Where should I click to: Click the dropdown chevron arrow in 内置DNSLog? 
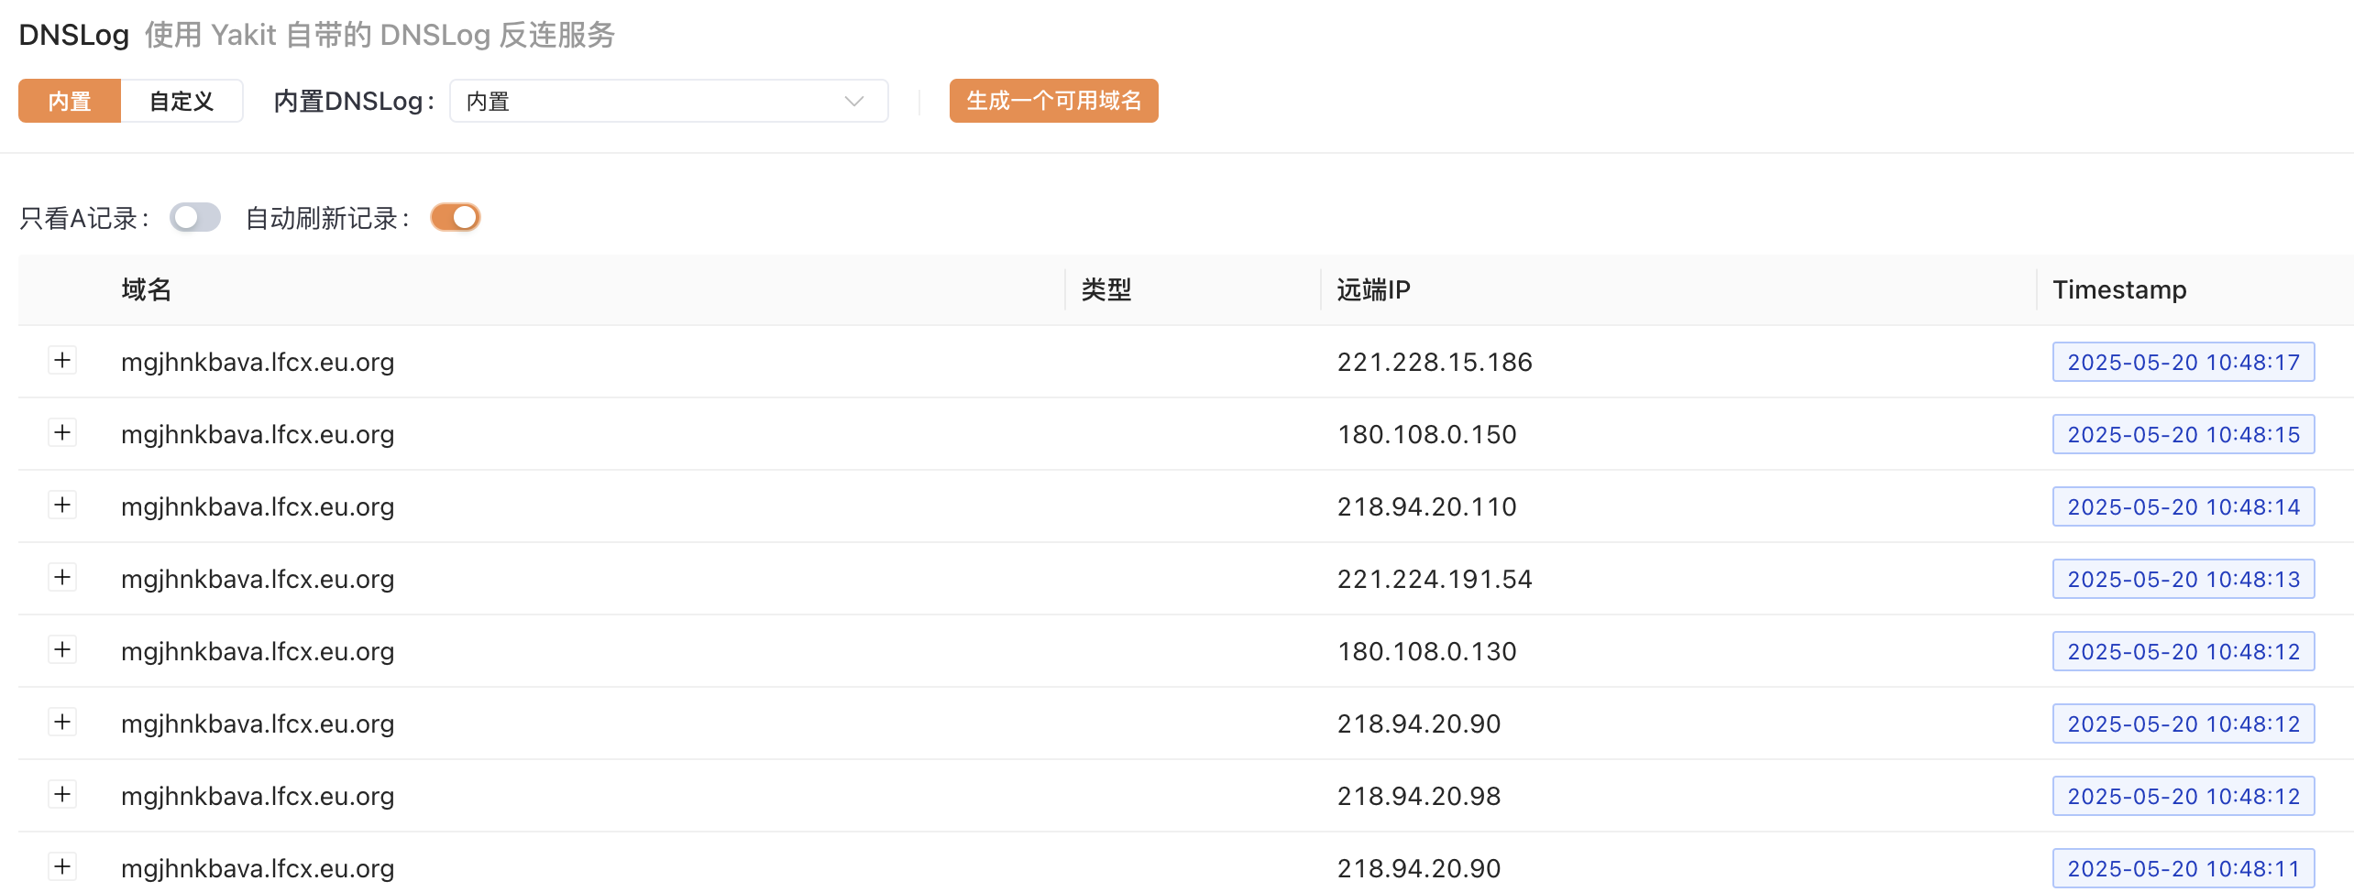coord(854,101)
